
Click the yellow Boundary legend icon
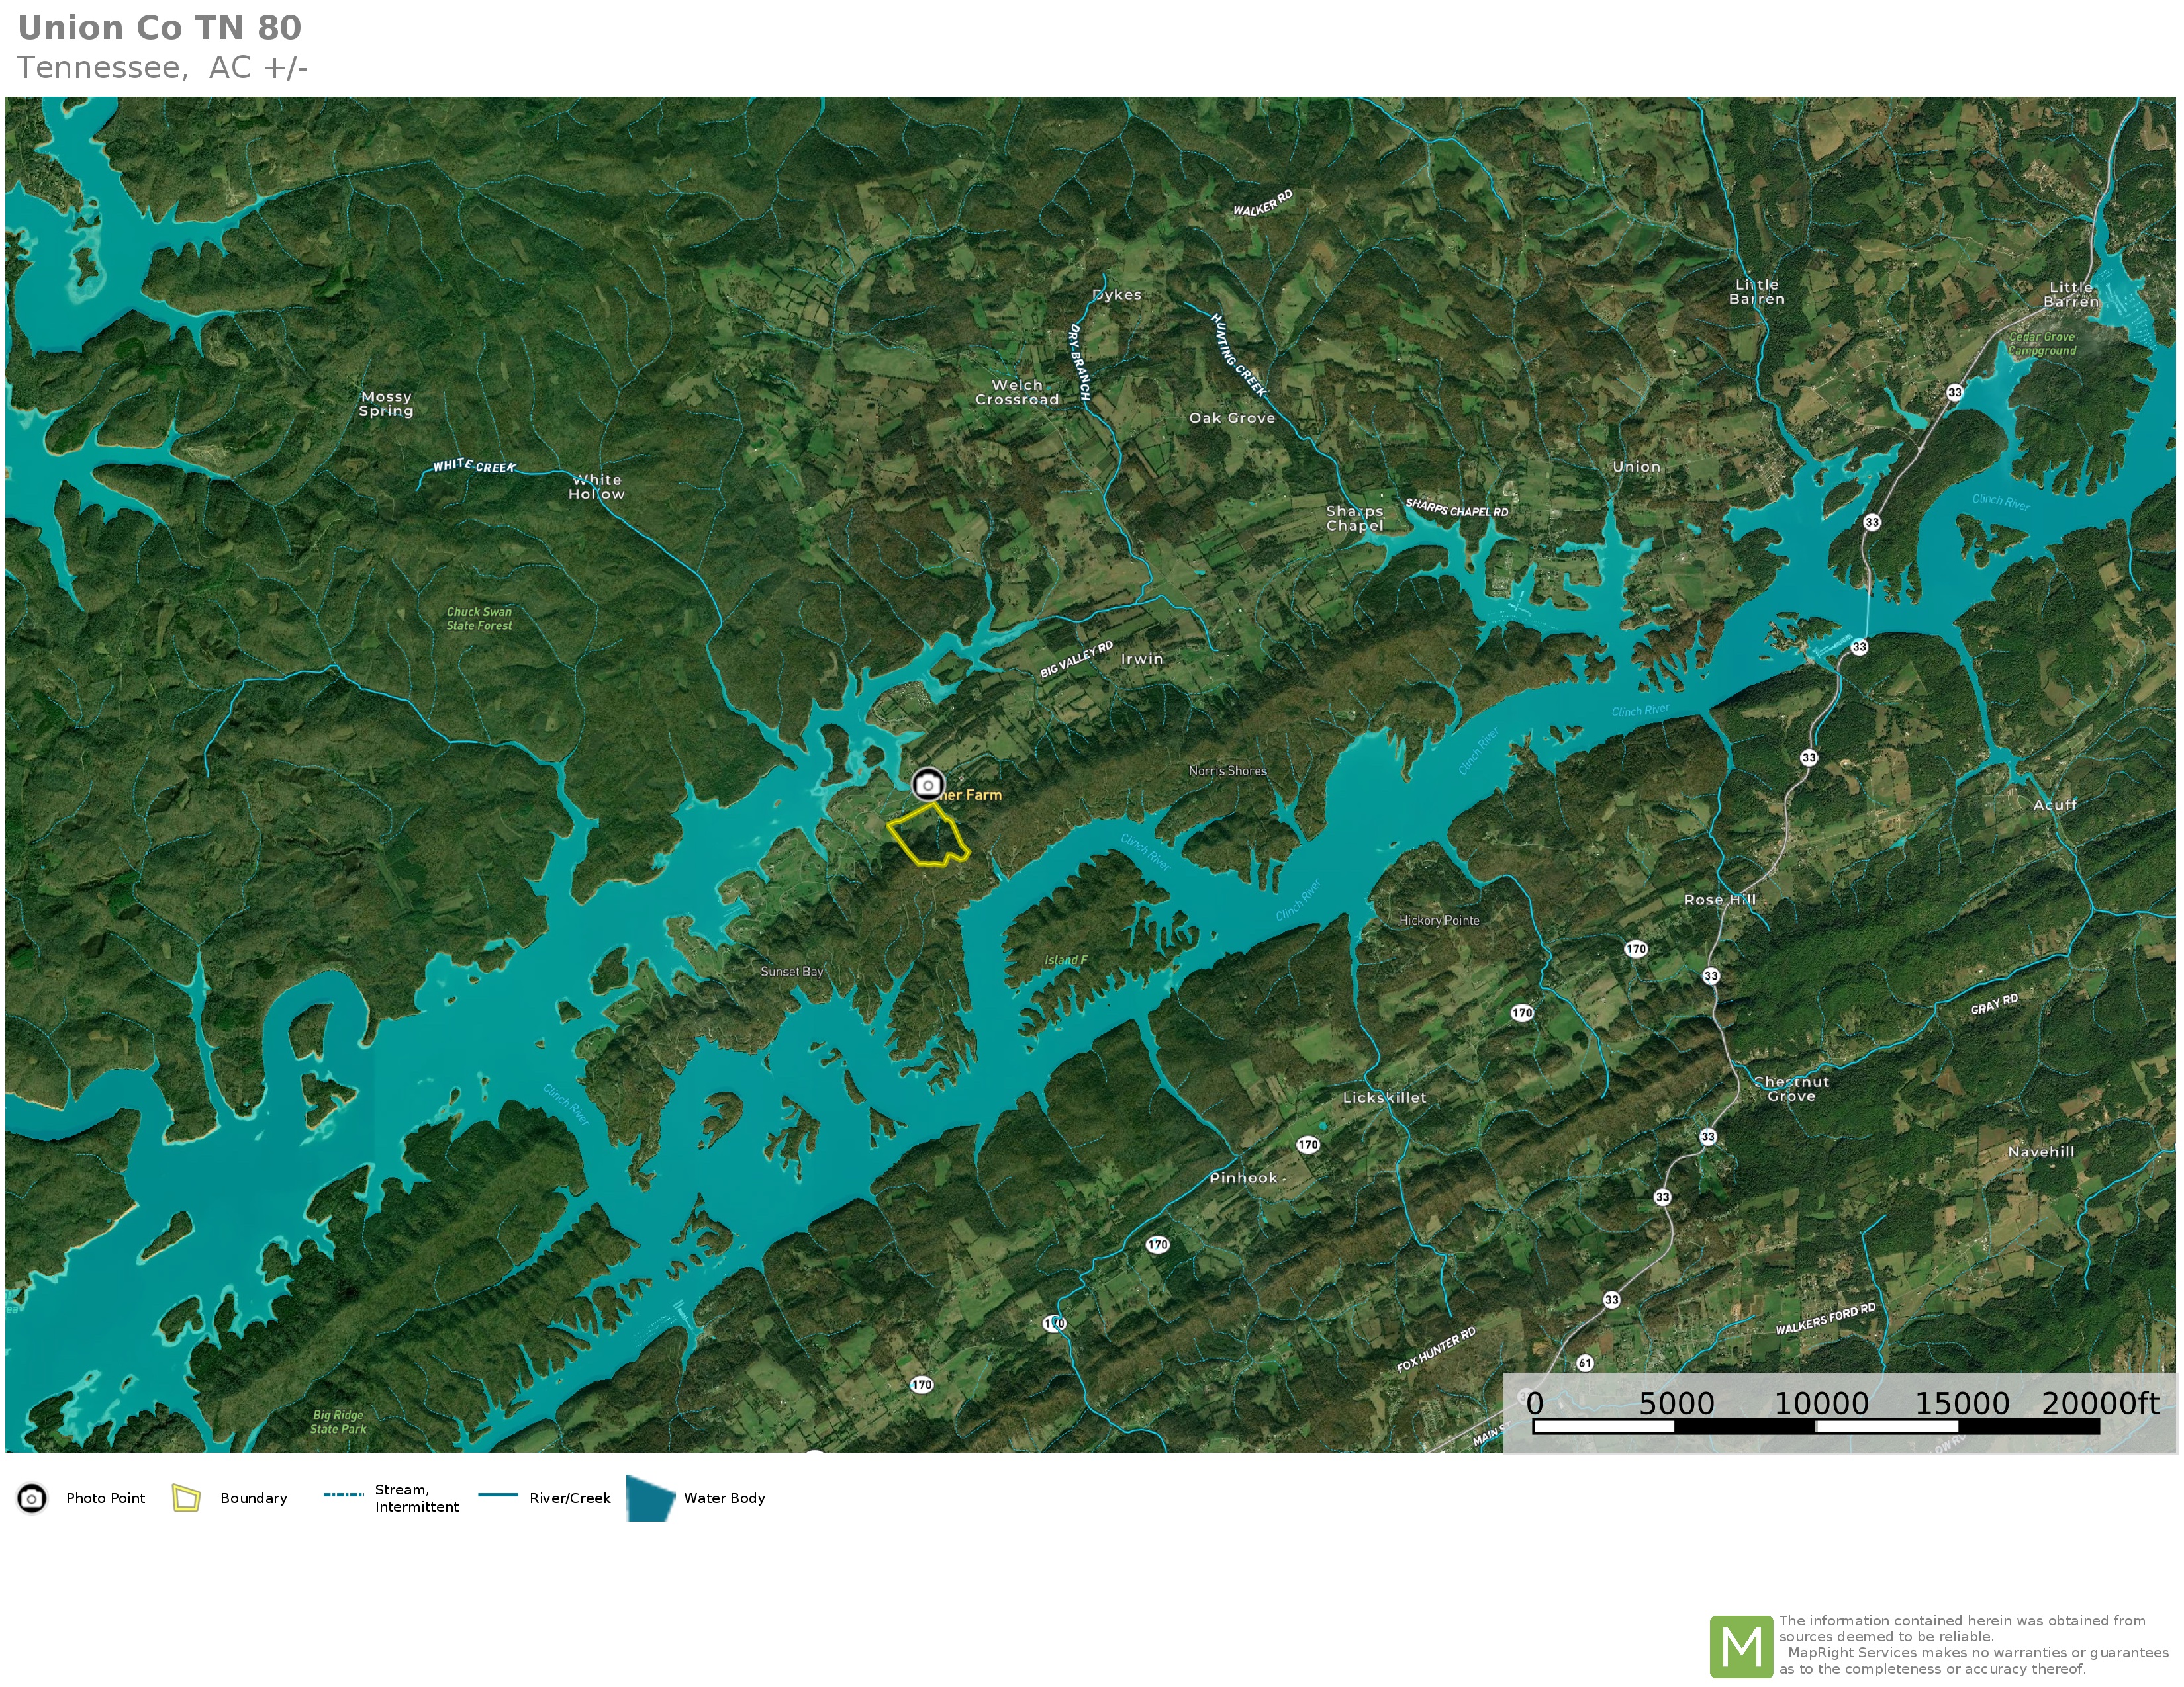pos(186,1497)
